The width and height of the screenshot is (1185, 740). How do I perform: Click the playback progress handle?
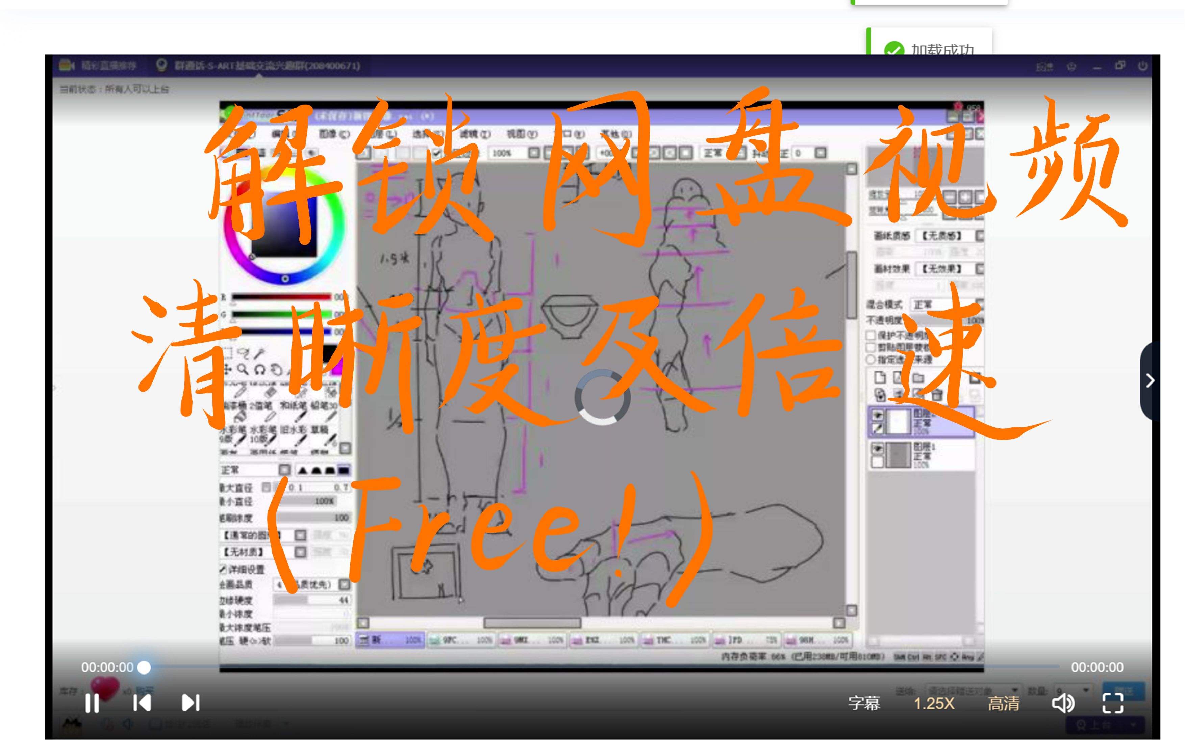(x=144, y=667)
